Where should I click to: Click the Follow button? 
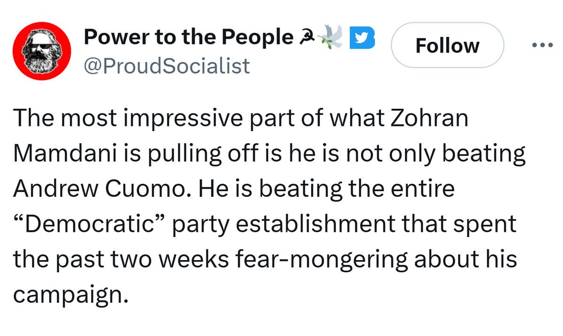(447, 46)
